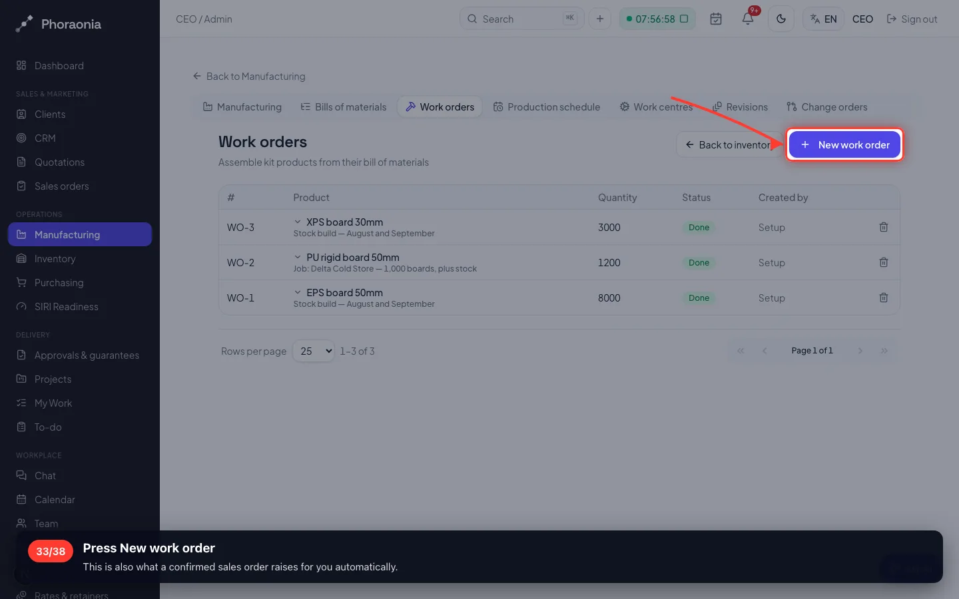This screenshot has height=599, width=959.
Task: Click the Quantity column header
Action: 617,197
